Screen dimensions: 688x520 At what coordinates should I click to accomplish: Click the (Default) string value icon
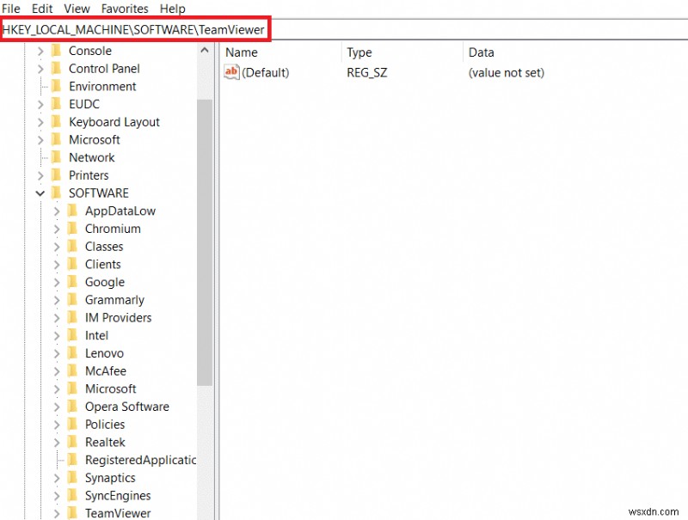coord(230,72)
